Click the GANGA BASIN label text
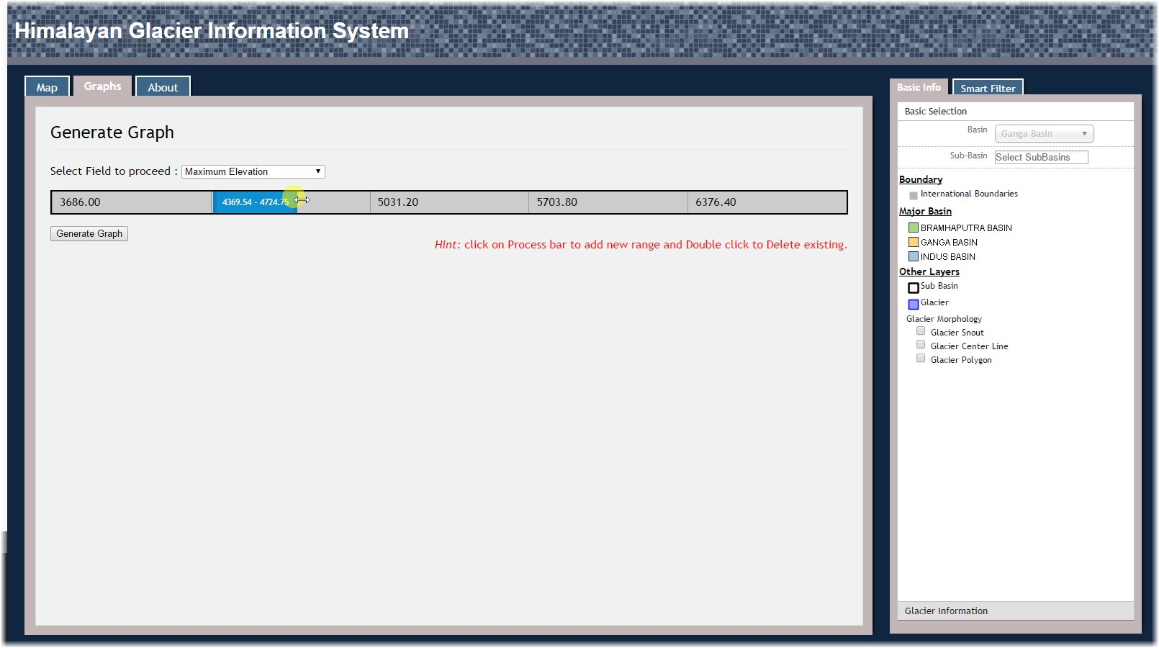The width and height of the screenshot is (1159, 648). coord(949,242)
